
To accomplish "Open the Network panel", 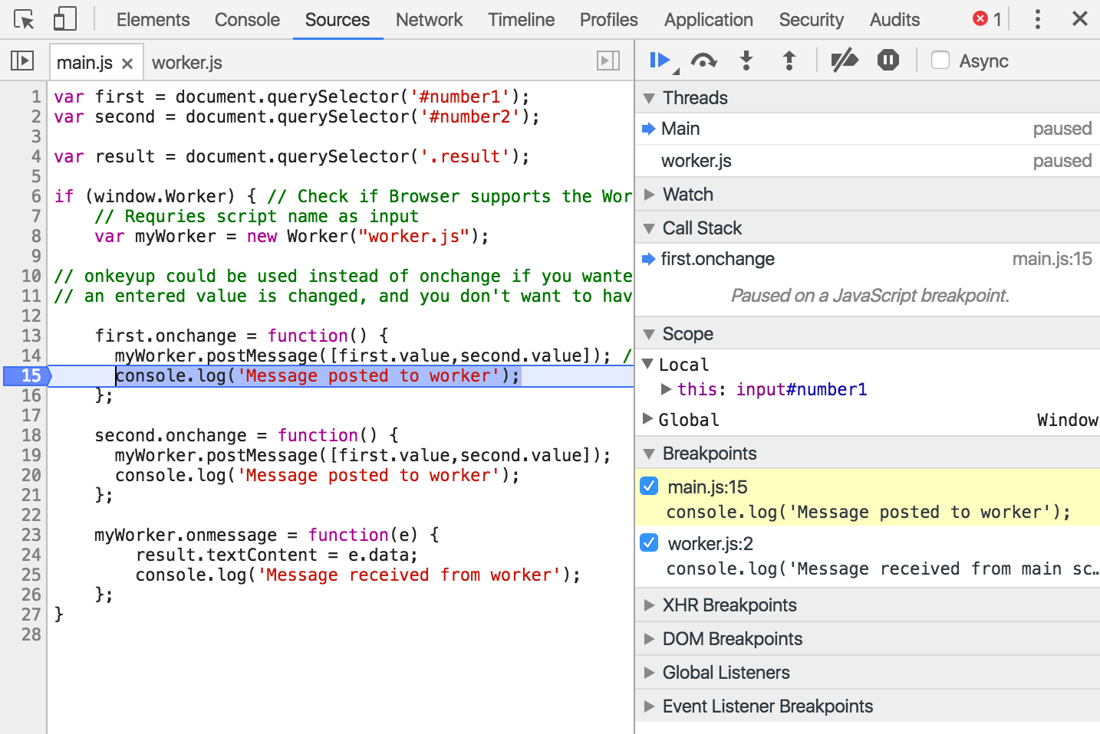I will pos(429,19).
